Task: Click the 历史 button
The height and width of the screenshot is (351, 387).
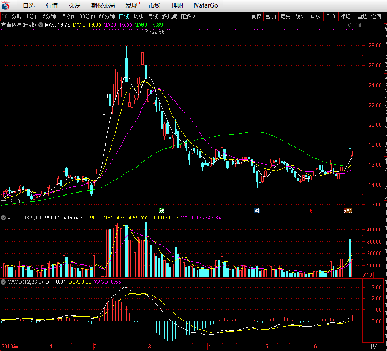Action: 285,16
